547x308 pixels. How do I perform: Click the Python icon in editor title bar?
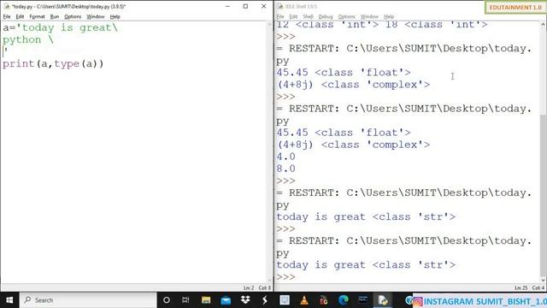click(7, 6)
